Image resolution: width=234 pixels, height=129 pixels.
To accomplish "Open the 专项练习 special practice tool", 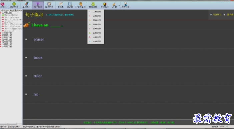I will [105, 5].
